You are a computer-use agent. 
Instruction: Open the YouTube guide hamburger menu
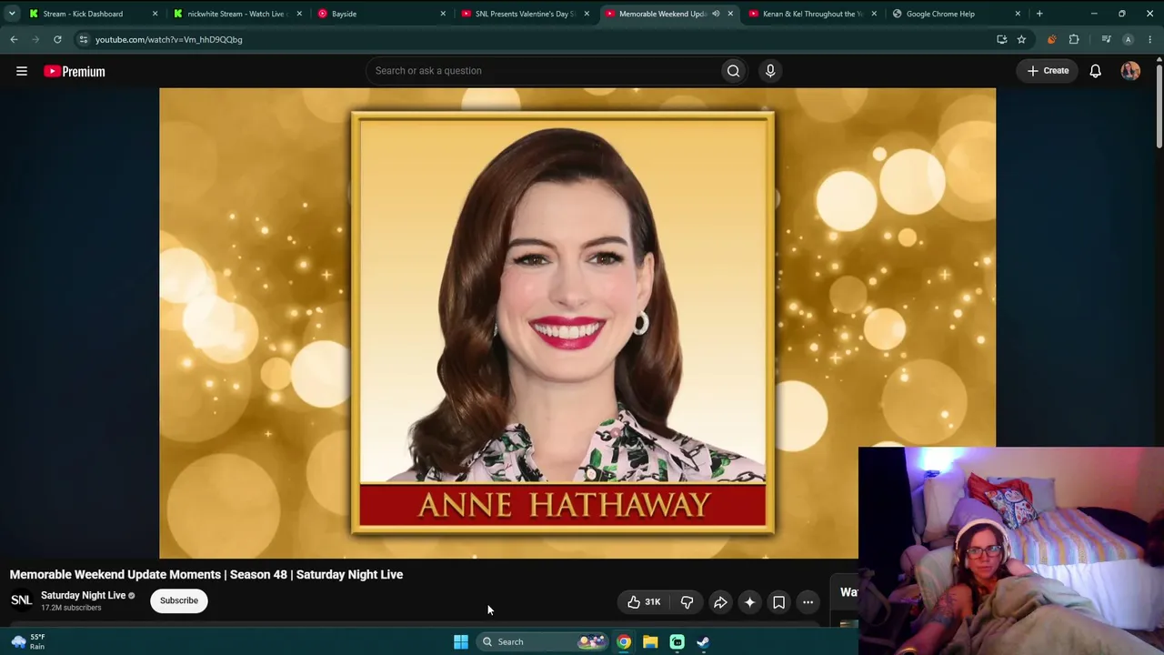pyautogui.click(x=22, y=71)
